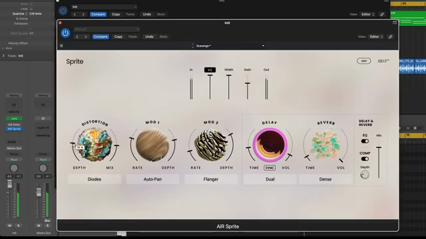Go to the next preset with right arrow
The height and width of the screenshot is (239, 426).
(86, 37)
